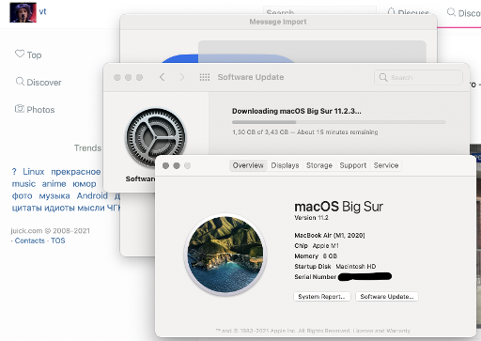Screen dimensions: 481x341
Task: Select the фото trend tag
Action: [22, 196]
